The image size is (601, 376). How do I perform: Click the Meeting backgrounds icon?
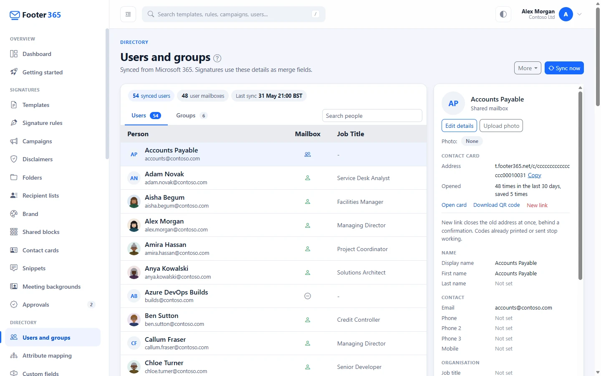(x=14, y=287)
